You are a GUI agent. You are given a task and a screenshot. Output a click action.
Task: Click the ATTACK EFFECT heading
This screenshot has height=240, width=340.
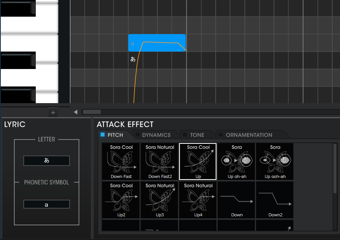pos(125,124)
